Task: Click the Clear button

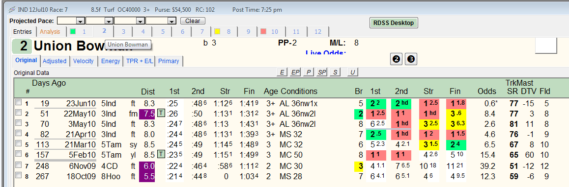Action: coord(193,21)
